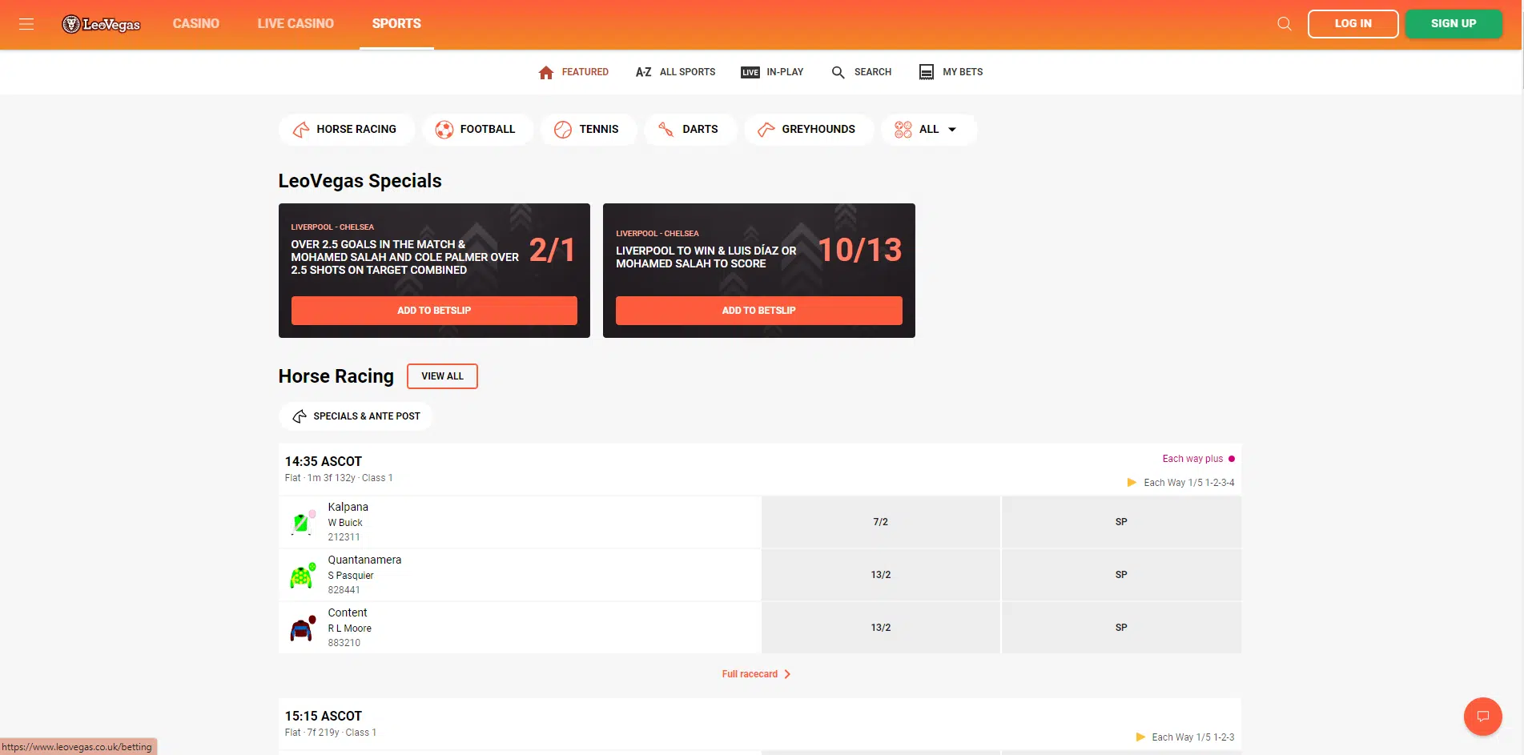1524x755 pixels.
Task: Open My Bets section
Action: tap(951, 72)
